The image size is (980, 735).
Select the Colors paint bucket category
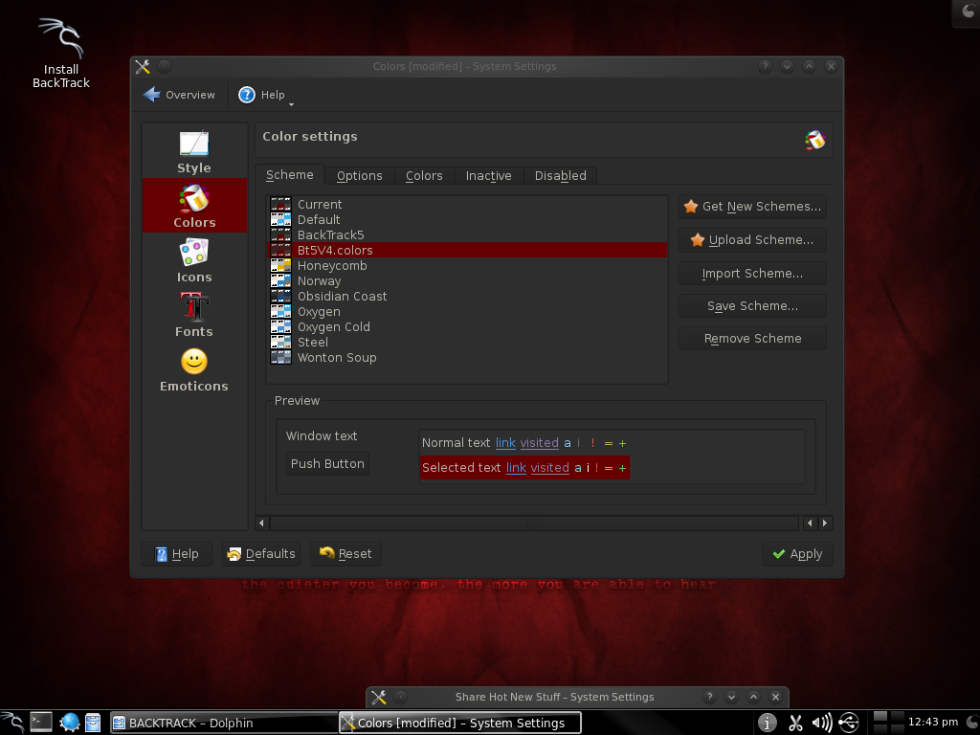(x=194, y=206)
